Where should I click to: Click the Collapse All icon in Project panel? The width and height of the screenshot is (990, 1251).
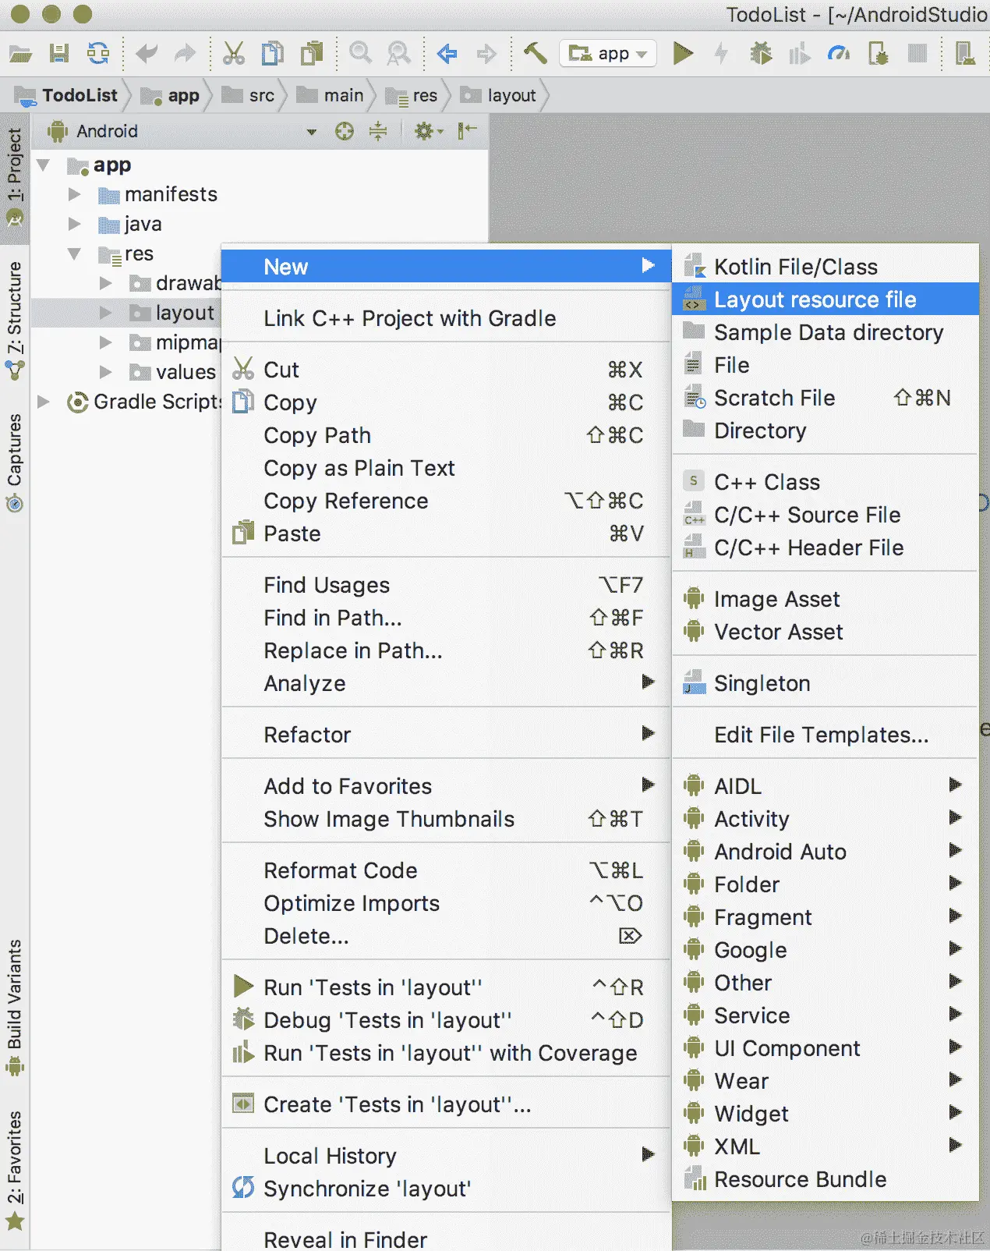pos(378,131)
